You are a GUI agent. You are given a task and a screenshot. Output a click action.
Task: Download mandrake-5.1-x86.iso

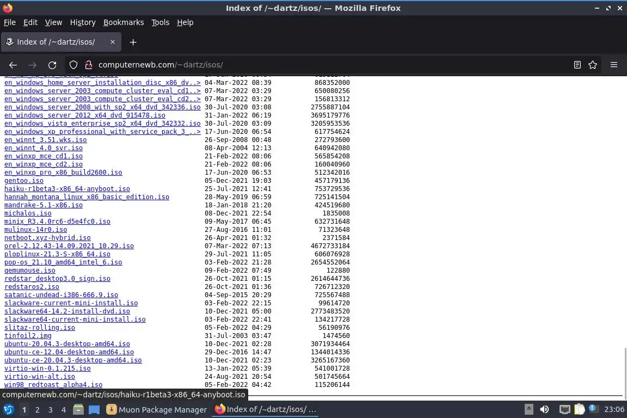click(x=44, y=205)
